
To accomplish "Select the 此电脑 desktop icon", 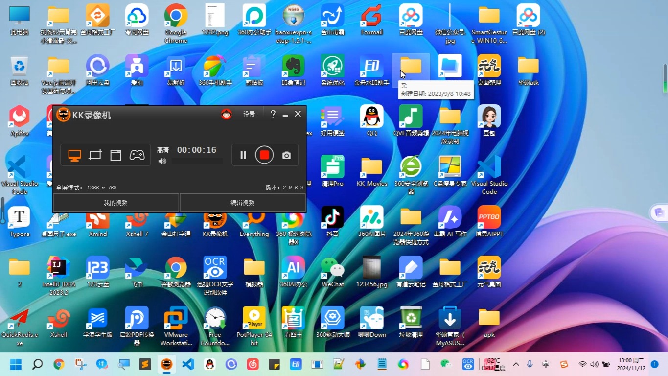I will click(20, 21).
